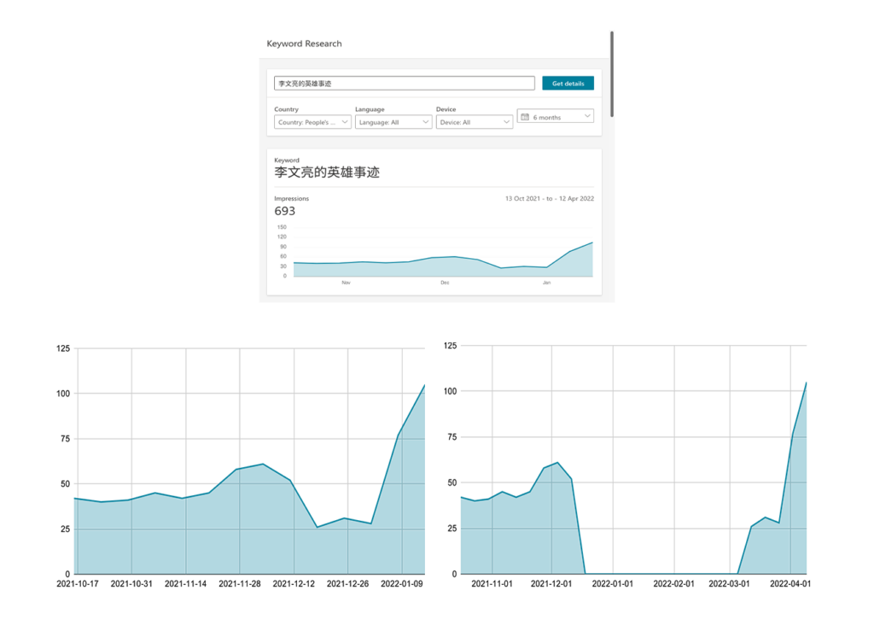Click the Impressions value 693
Screen dimensions: 874x643
[x=285, y=210]
